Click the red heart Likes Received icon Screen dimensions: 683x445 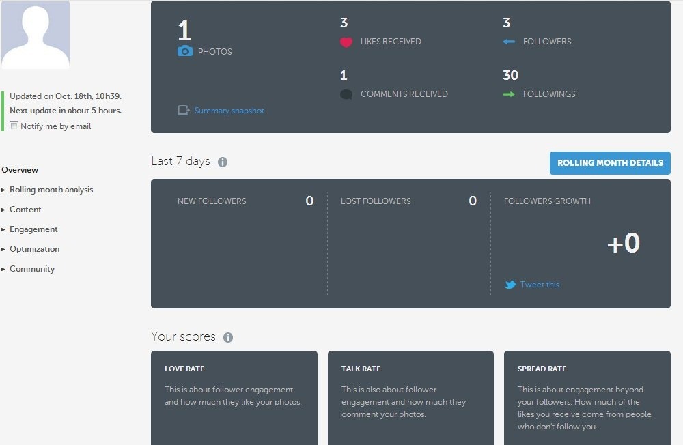pyautogui.click(x=346, y=42)
